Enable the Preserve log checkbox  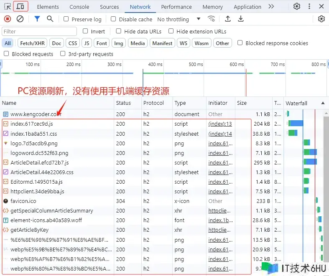click(66, 19)
